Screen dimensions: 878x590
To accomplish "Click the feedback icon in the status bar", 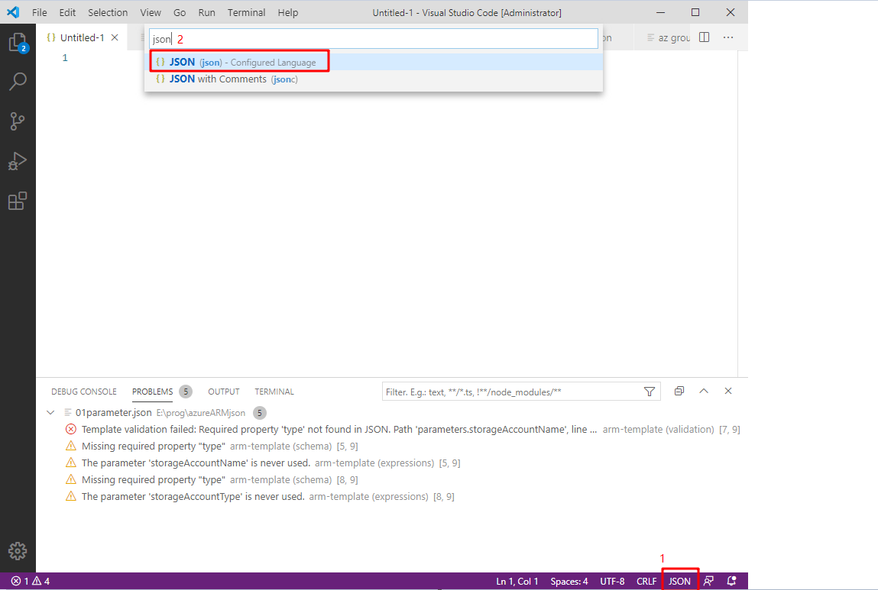I will coord(708,581).
